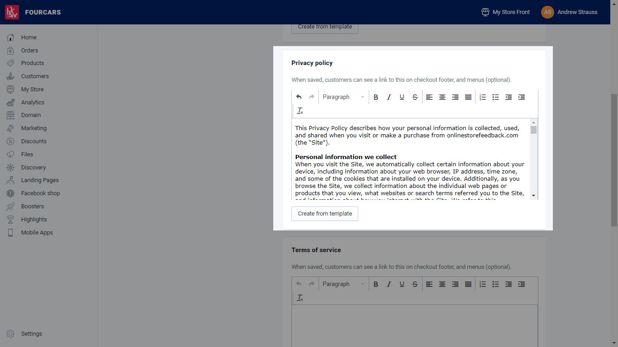Insert numbered list in Terms of service editor
The width and height of the screenshot is (618, 347).
coord(483,284)
